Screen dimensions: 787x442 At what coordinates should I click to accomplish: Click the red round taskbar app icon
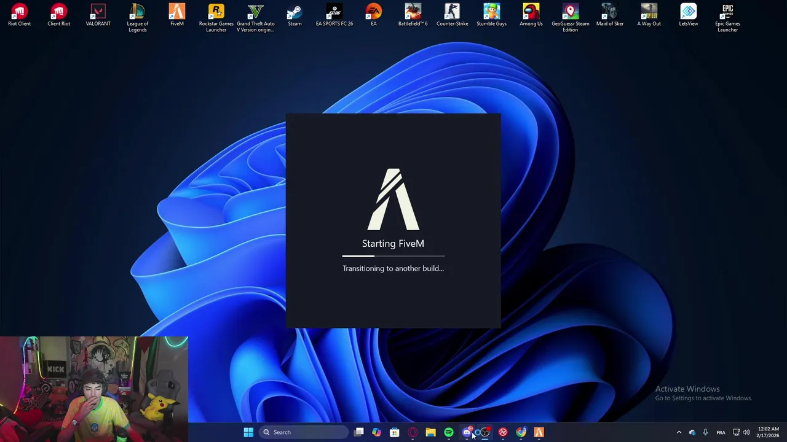[503, 432]
